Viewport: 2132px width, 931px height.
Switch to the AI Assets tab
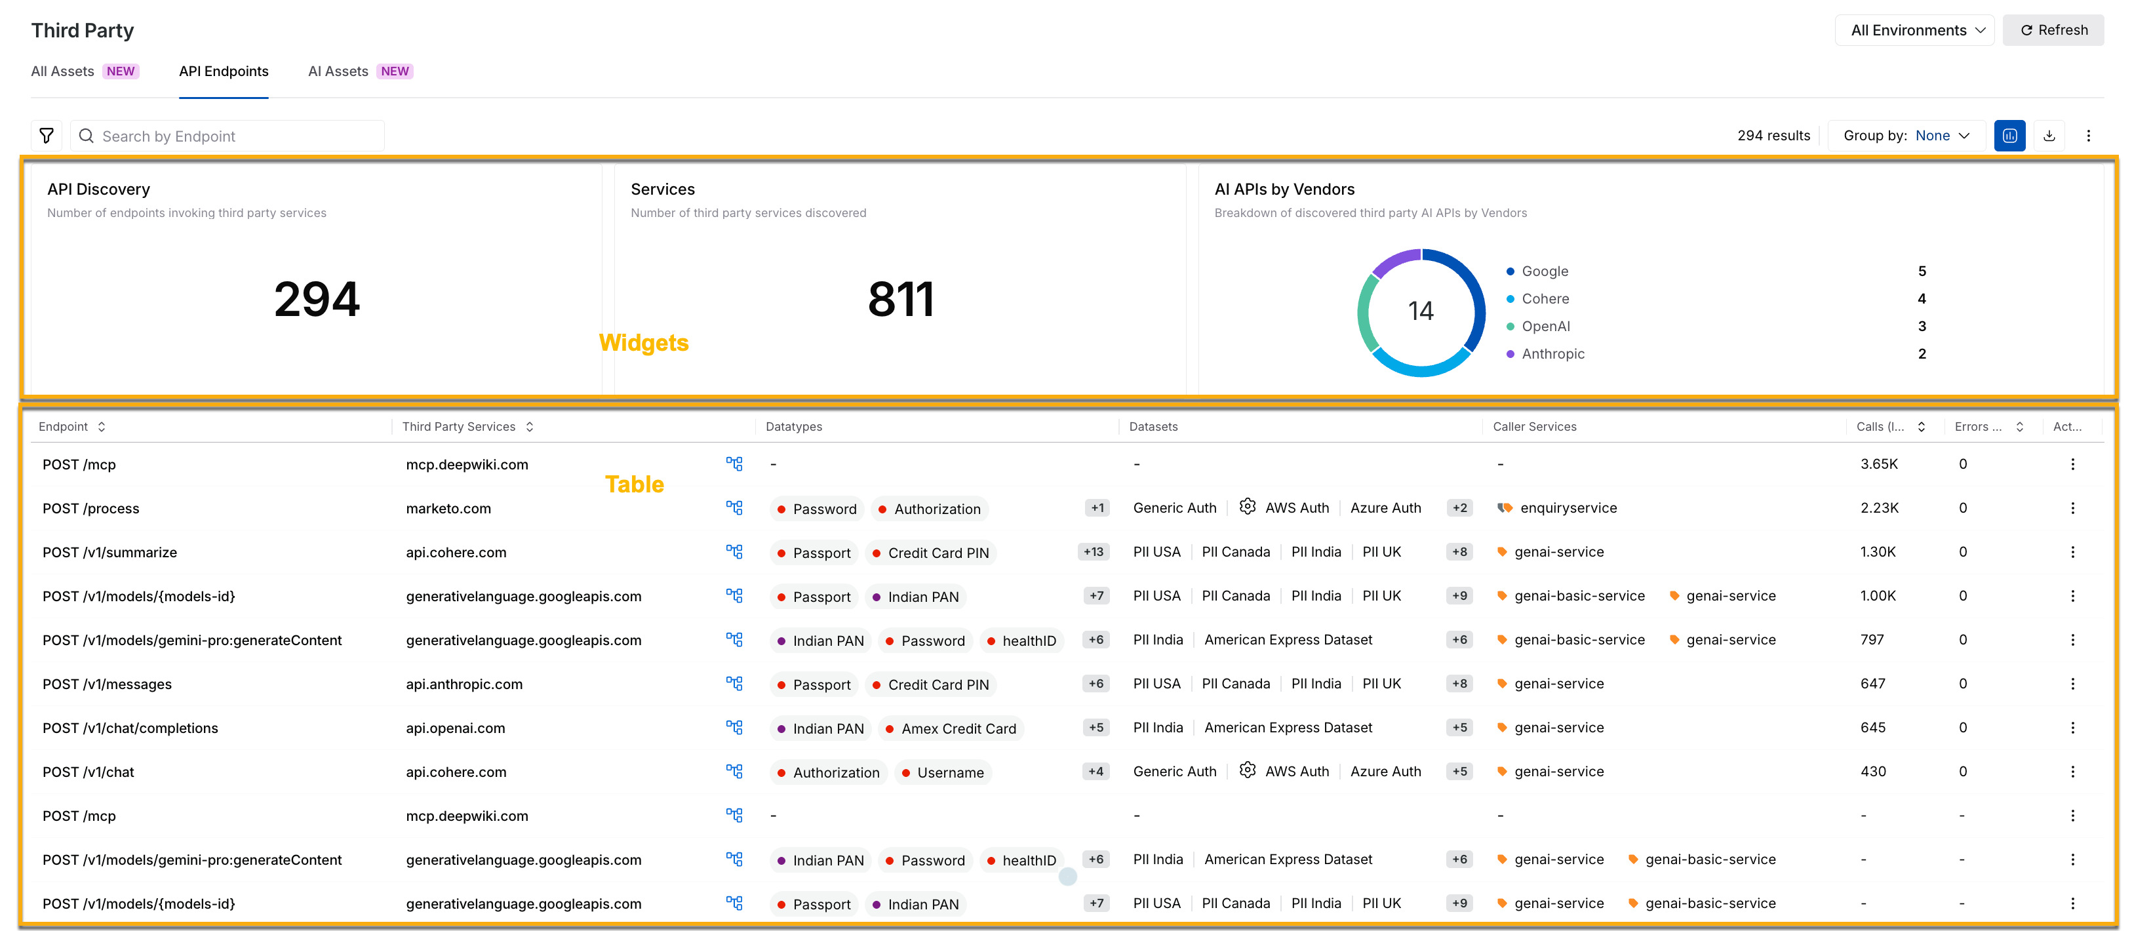pos(360,71)
